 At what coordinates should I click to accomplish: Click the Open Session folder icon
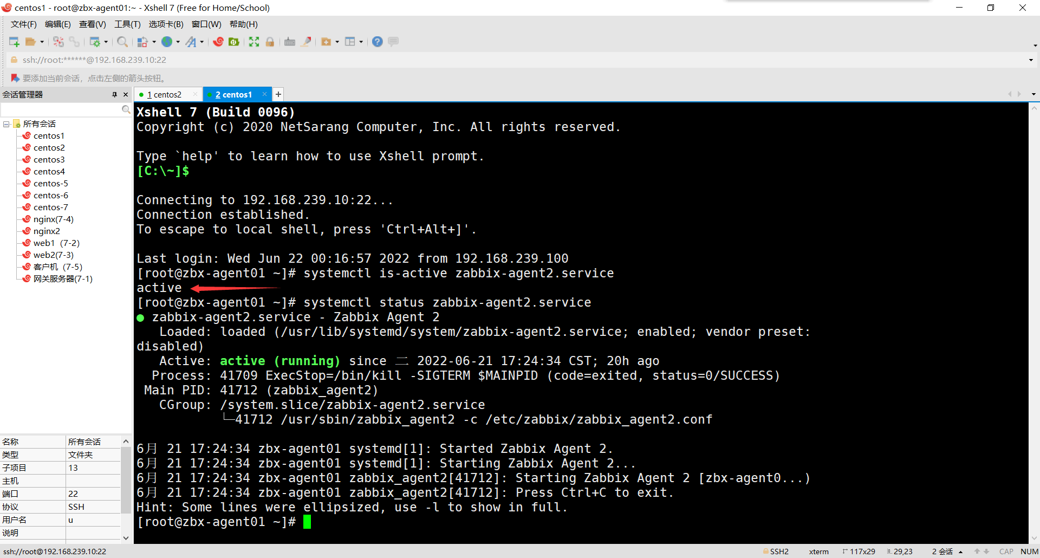pos(31,42)
